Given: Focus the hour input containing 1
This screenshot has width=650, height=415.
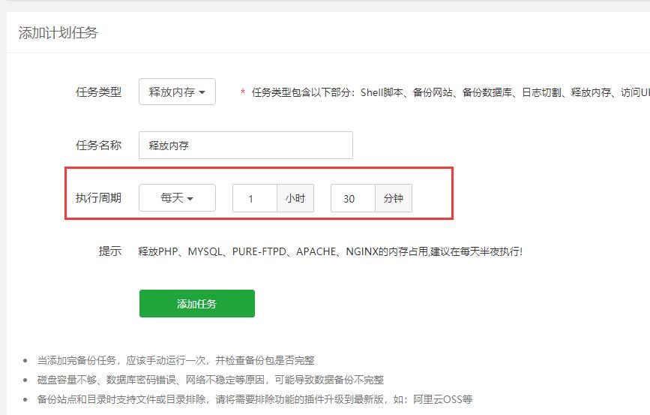Looking at the screenshot, I should [x=254, y=199].
